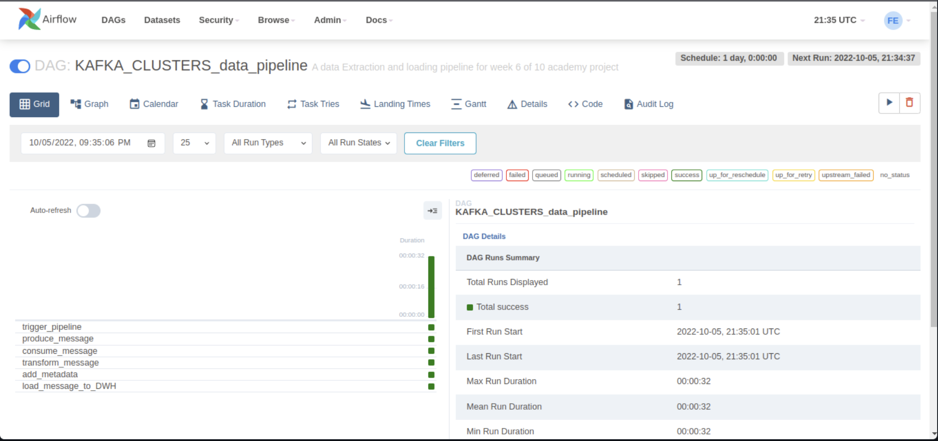The image size is (938, 441).
Task: Switch to the Graph view tab
Action: 89,104
